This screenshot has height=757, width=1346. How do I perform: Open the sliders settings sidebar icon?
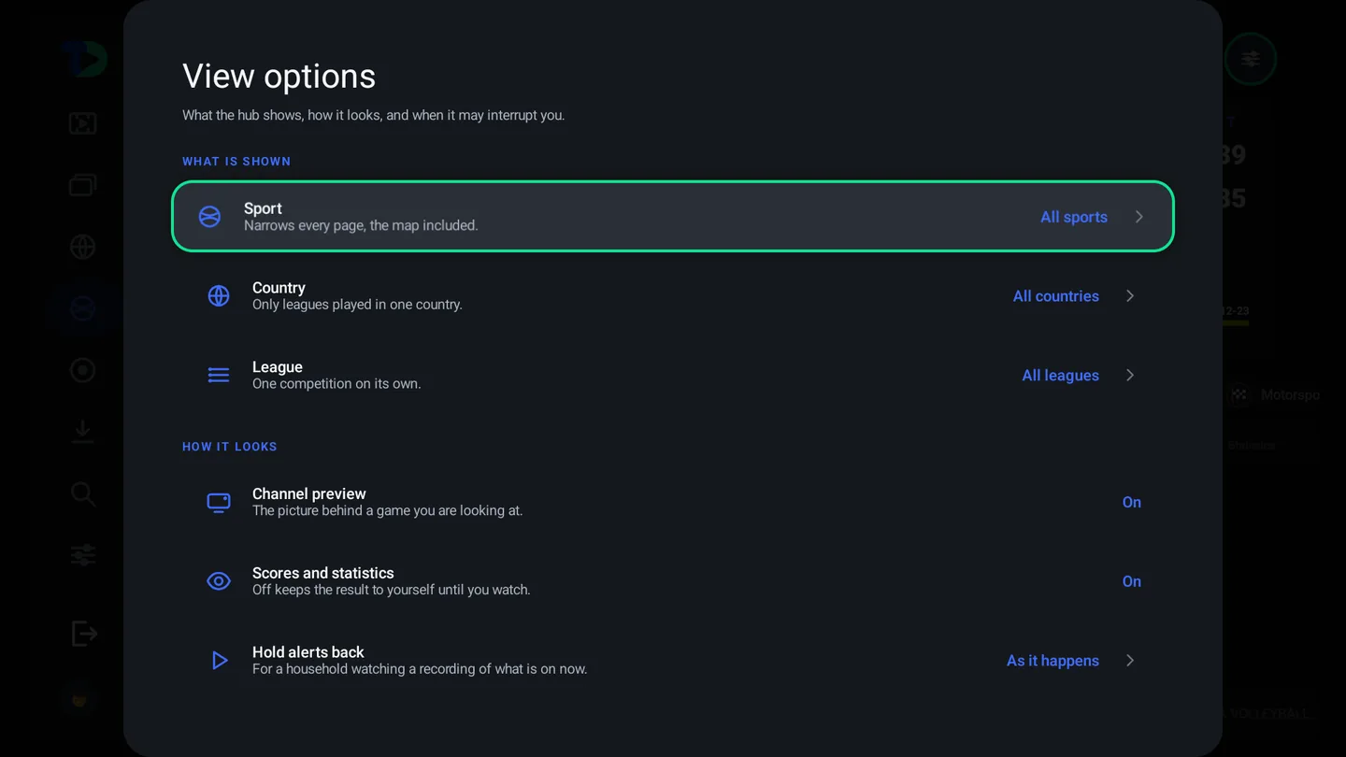[83, 555]
